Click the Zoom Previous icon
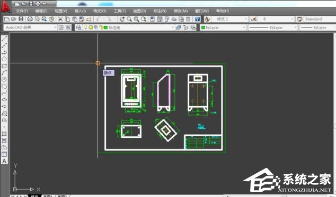This screenshot has width=336, height=197. tap(144, 19)
